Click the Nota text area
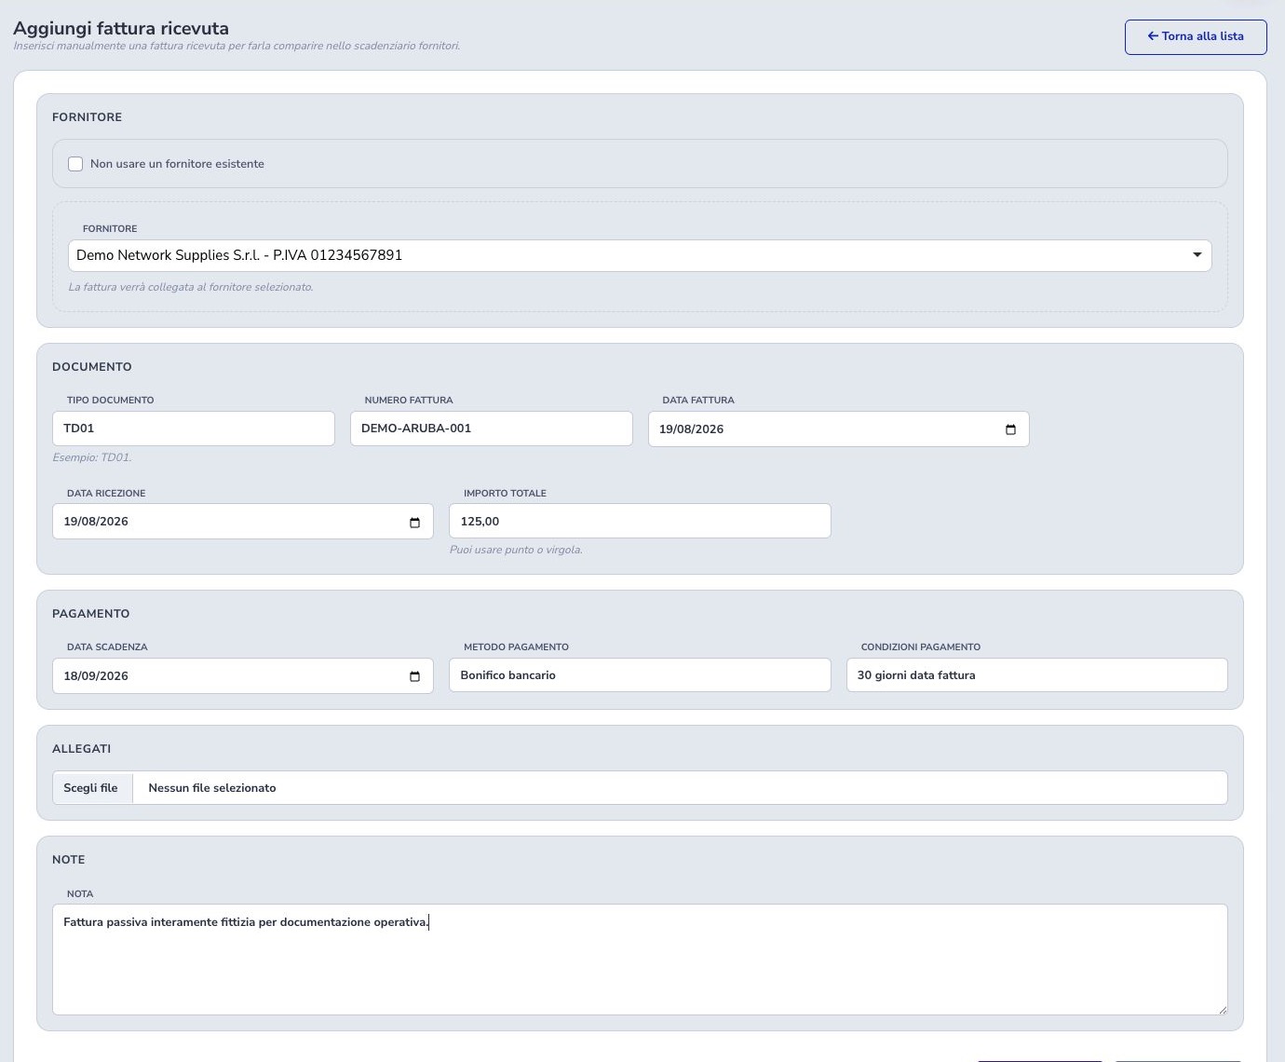Screen dimensions: 1285x1062 tap(640, 960)
